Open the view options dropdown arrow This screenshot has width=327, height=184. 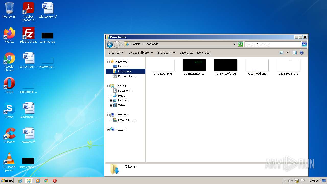[x=288, y=53]
